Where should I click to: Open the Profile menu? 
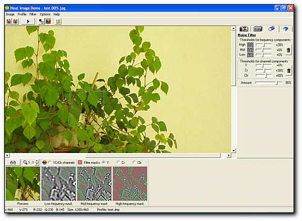point(22,14)
